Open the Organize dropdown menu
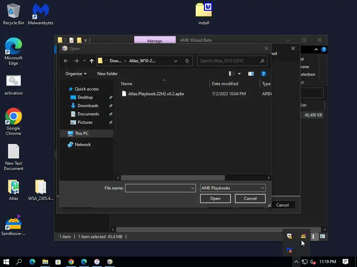This screenshot has height=267, width=357. pos(76,74)
